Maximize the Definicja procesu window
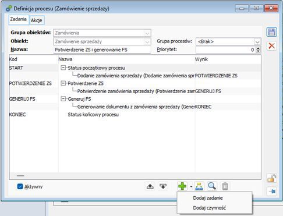Screen dimensions: 283x216 click(256, 8)
